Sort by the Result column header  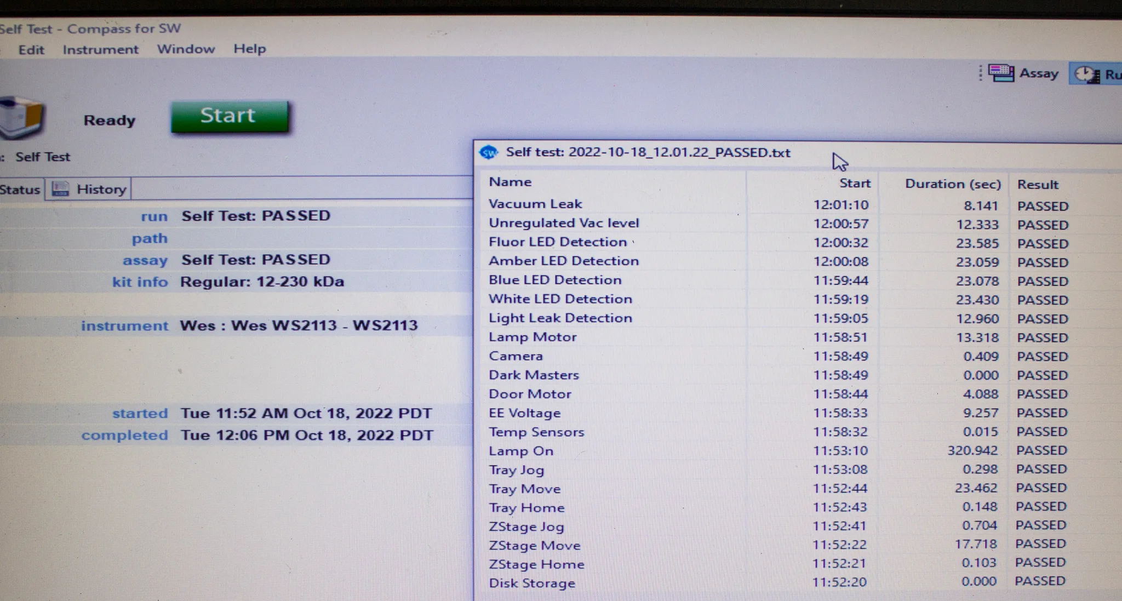[1038, 185]
